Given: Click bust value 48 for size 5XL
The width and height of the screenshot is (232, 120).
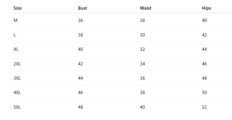Looking at the screenshot, I should [x=80, y=107].
